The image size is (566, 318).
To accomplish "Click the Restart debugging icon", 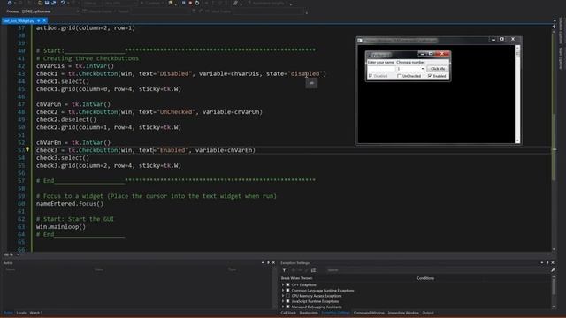I will pyautogui.click(x=197, y=3).
